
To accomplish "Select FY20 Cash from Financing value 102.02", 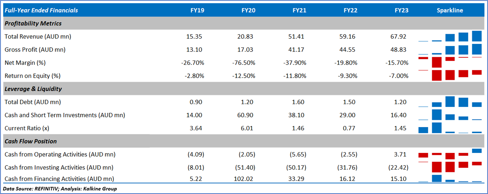I will [x=247, y=179].
